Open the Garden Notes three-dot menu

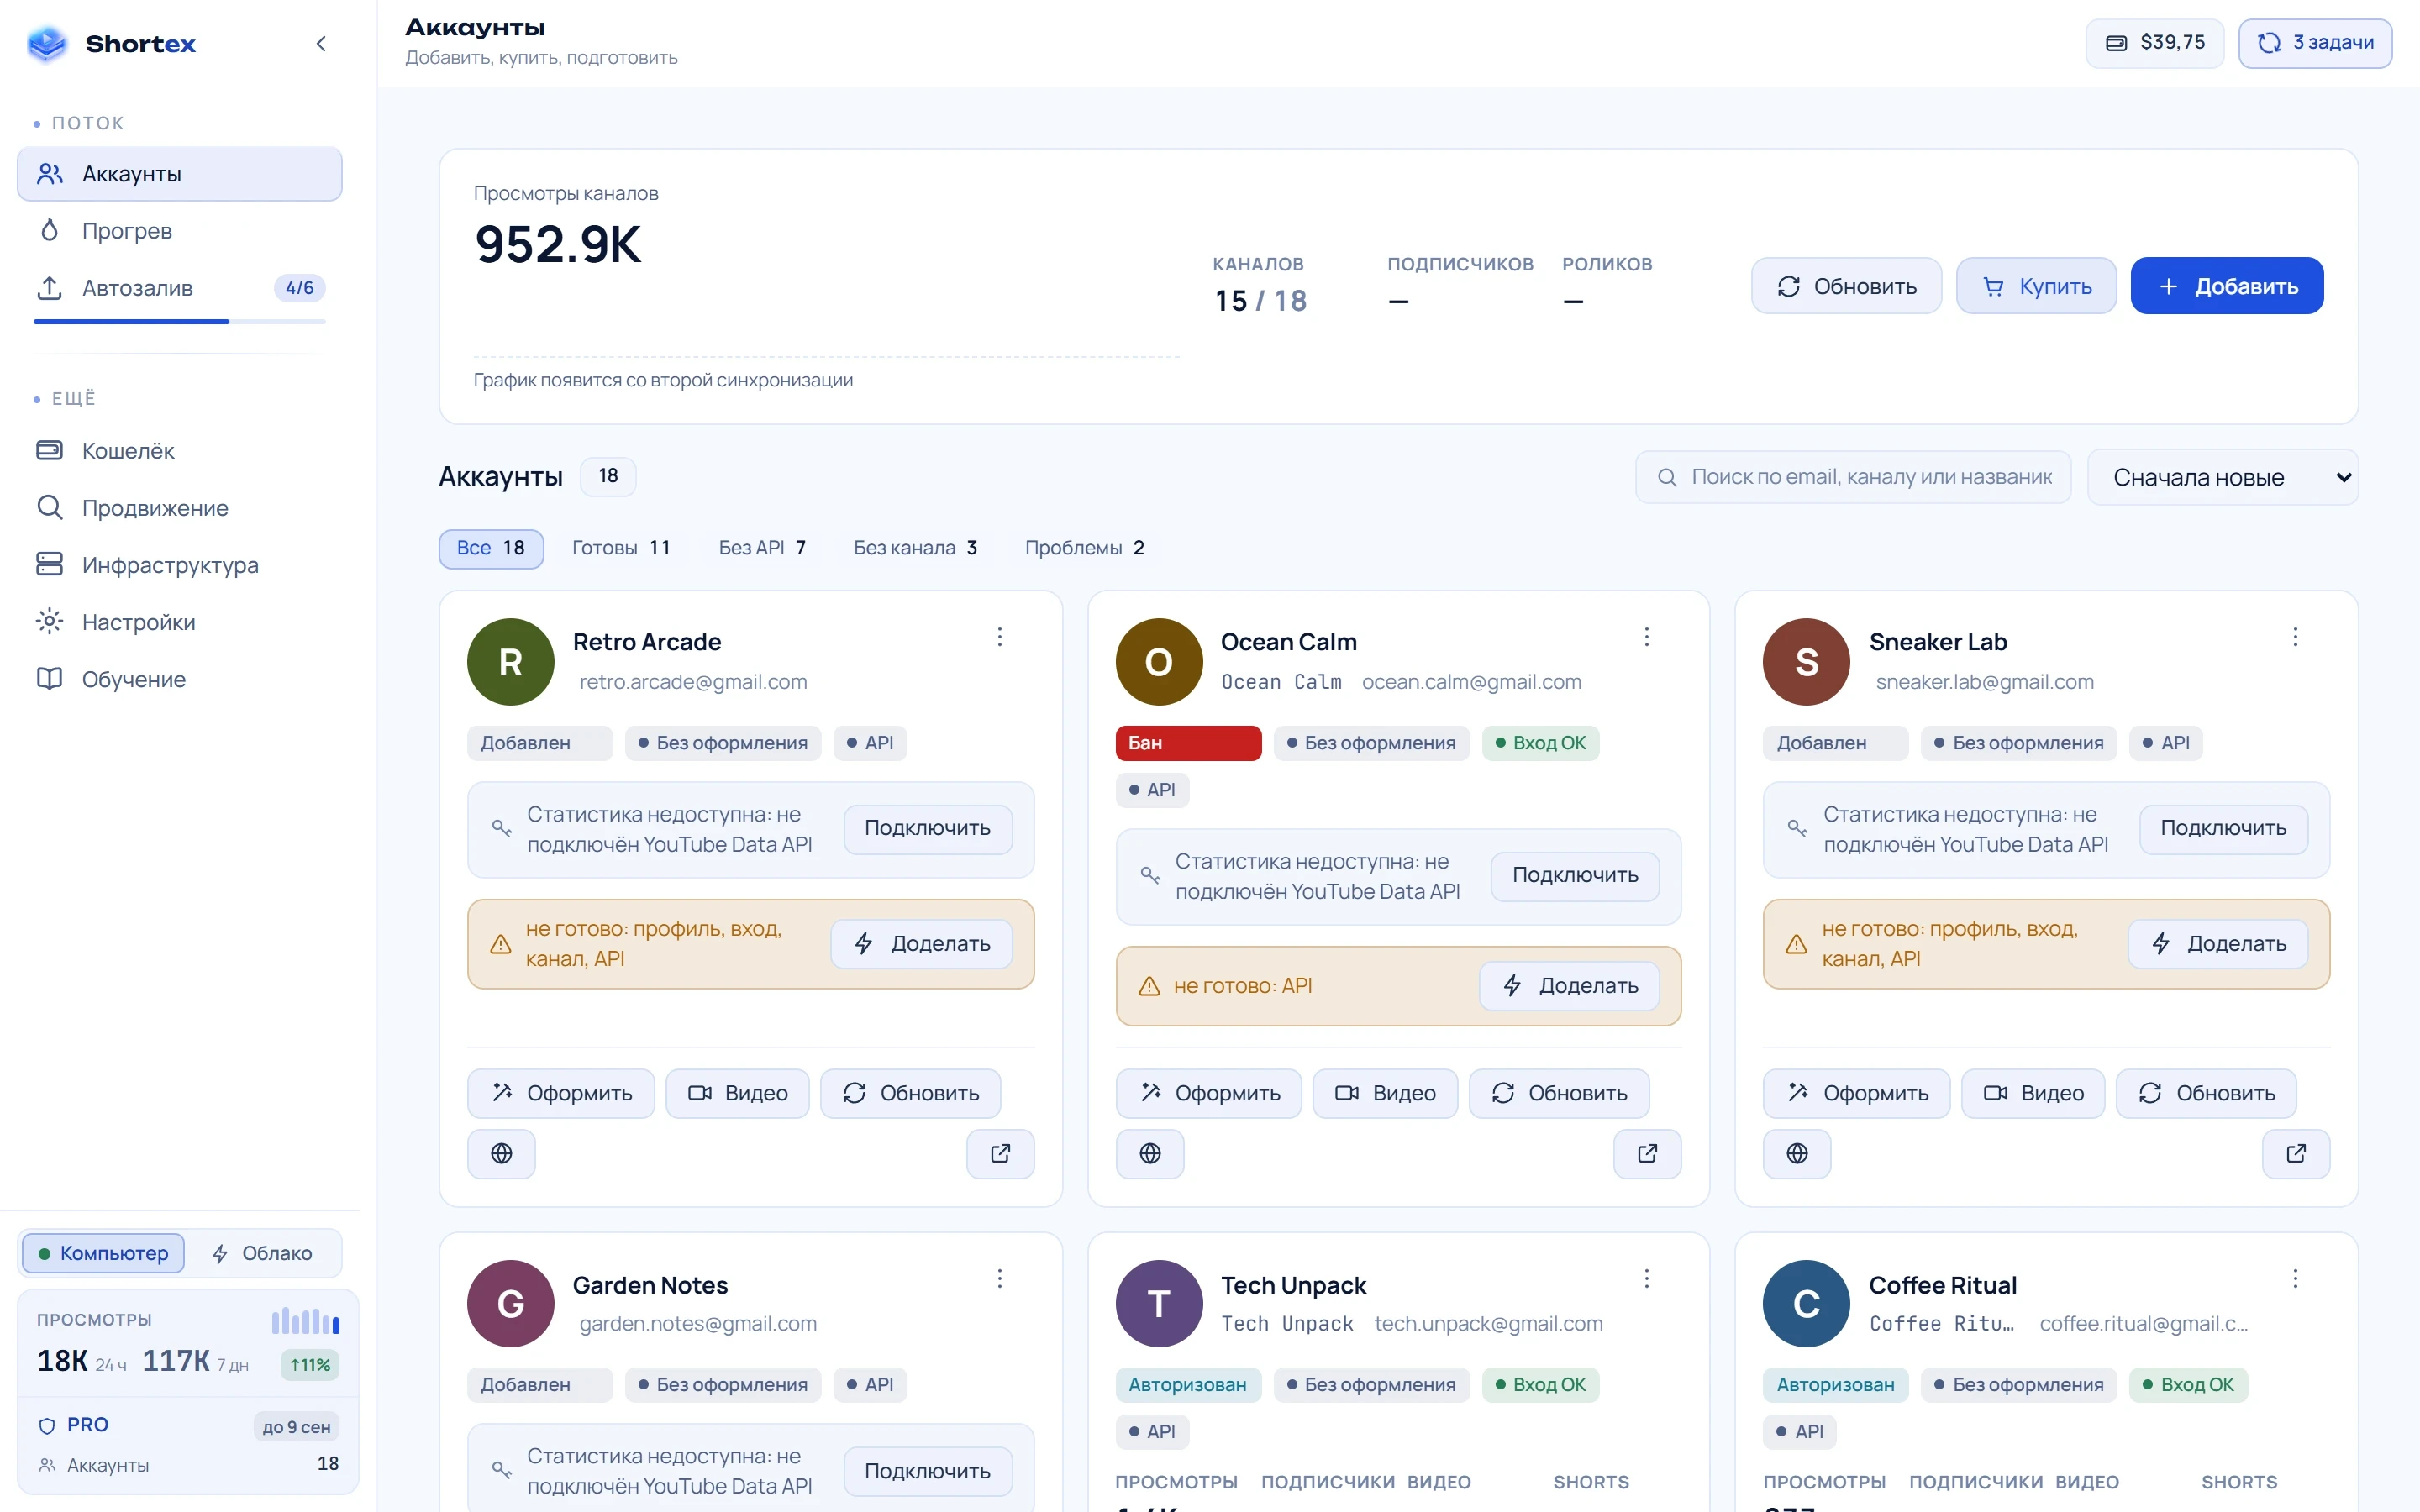[999, 1279]
